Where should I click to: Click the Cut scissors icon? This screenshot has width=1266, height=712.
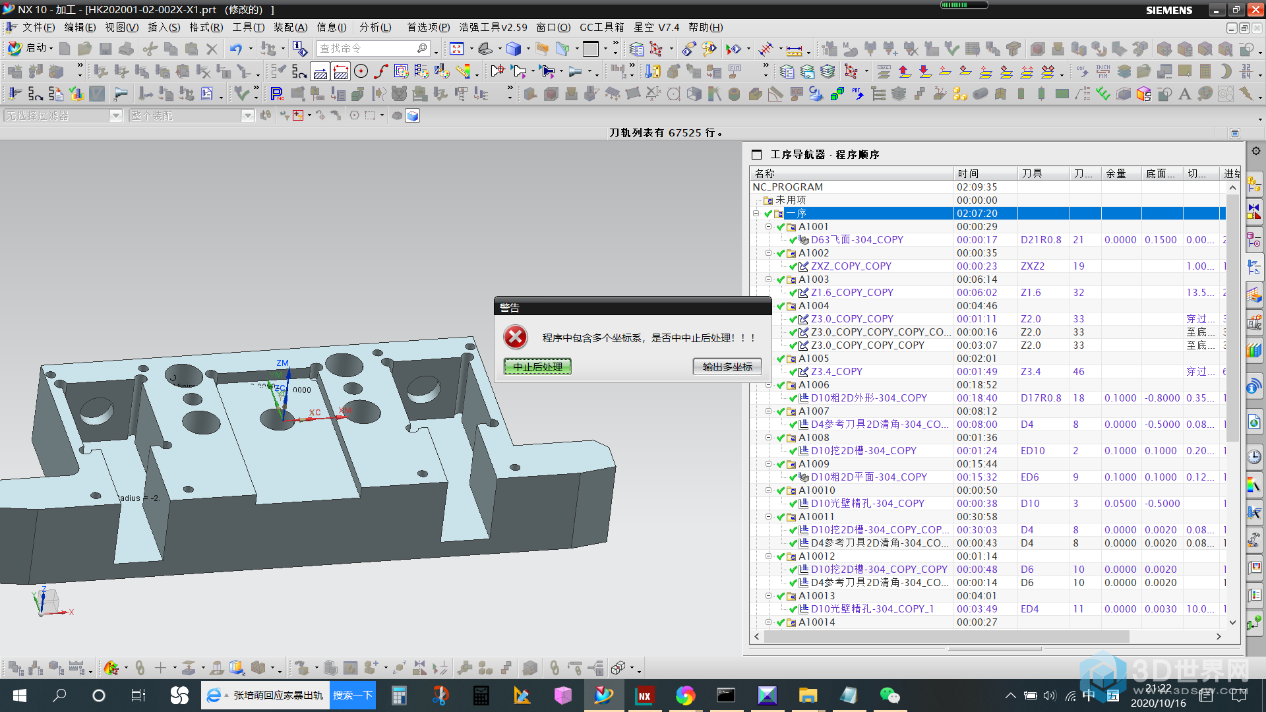coord(150,48)
